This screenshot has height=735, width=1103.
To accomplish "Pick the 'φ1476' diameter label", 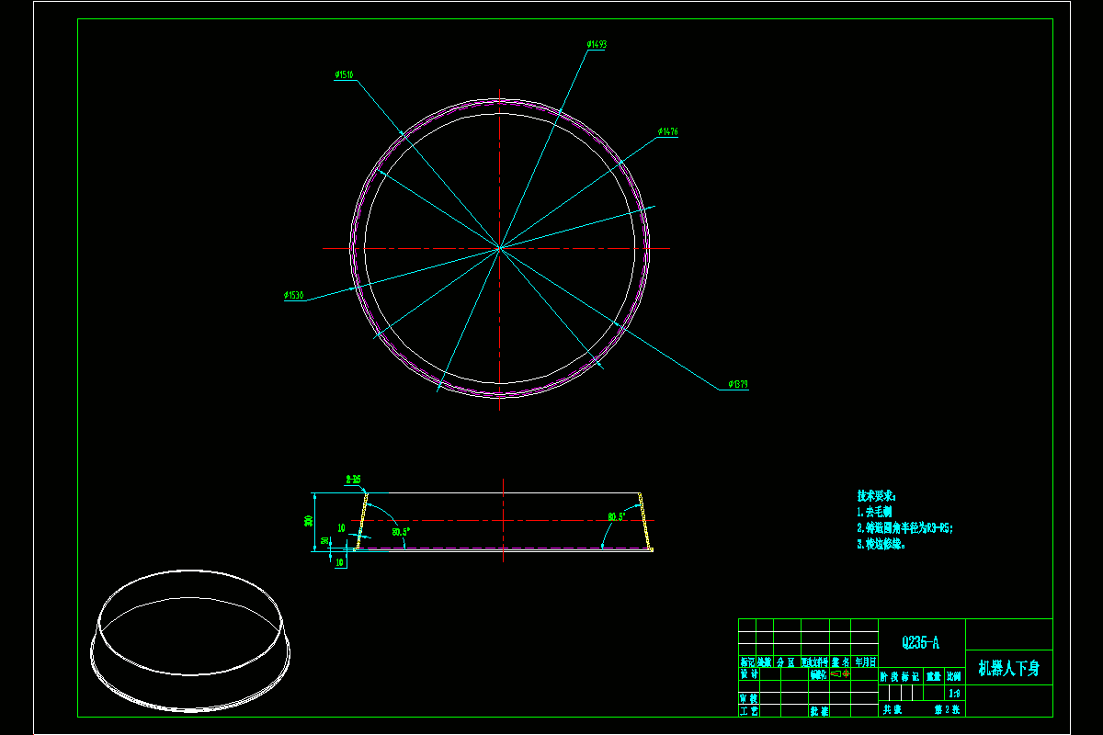I will click(x=668, y=132).
